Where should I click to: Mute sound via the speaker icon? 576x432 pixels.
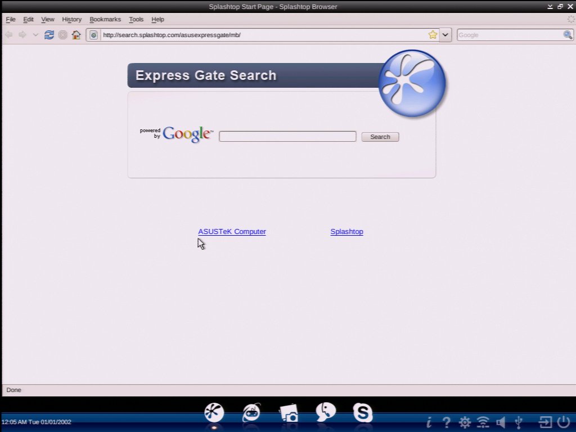(501, 422)
